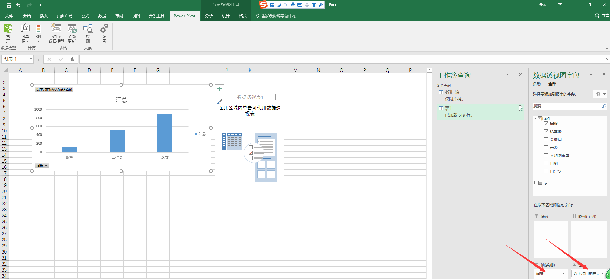The image size is (610, 279).
Task: Open the field list tools gear icon
Action: click(600, 94)
